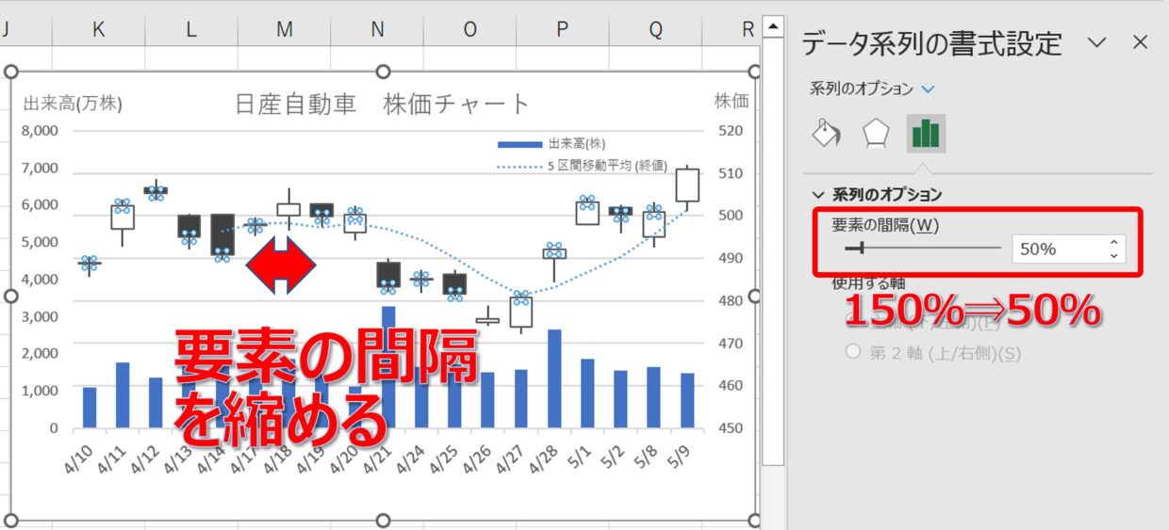Click the worksheet vertical scrollbar thumb
1169x530 pixels.
point(773,252)
